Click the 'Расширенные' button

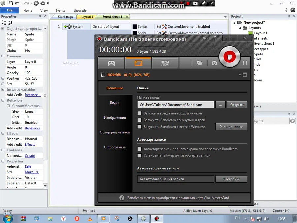[231, 127]
